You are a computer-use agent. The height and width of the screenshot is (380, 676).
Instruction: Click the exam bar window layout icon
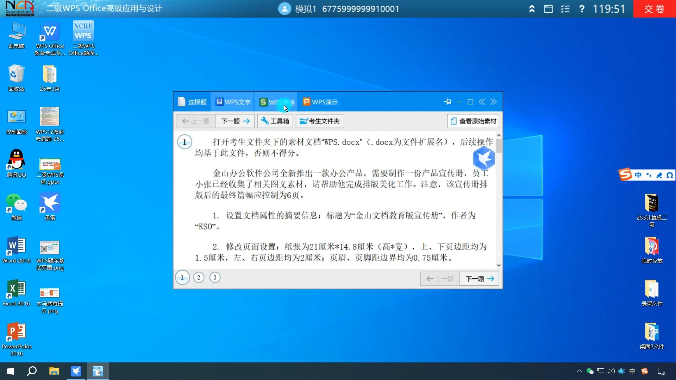point(548,9)
